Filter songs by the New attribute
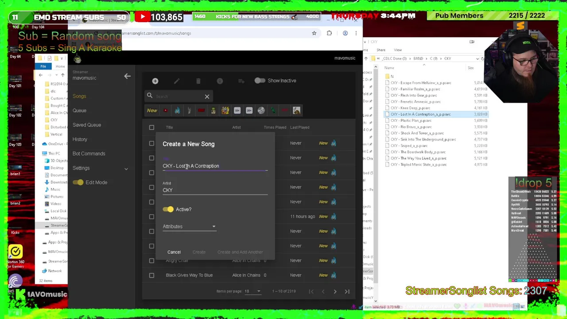 [x=152, y=111]
